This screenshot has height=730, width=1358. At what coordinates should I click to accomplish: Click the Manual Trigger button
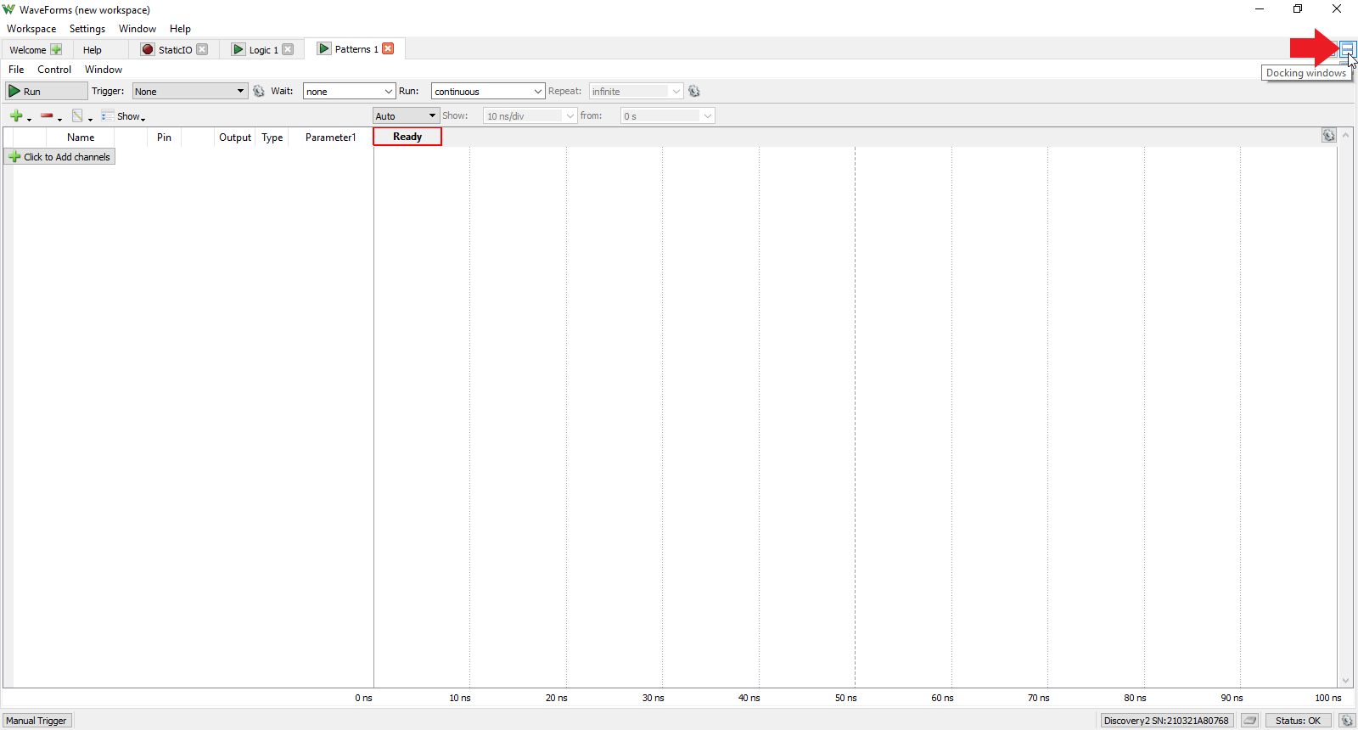tap(36, 721)
